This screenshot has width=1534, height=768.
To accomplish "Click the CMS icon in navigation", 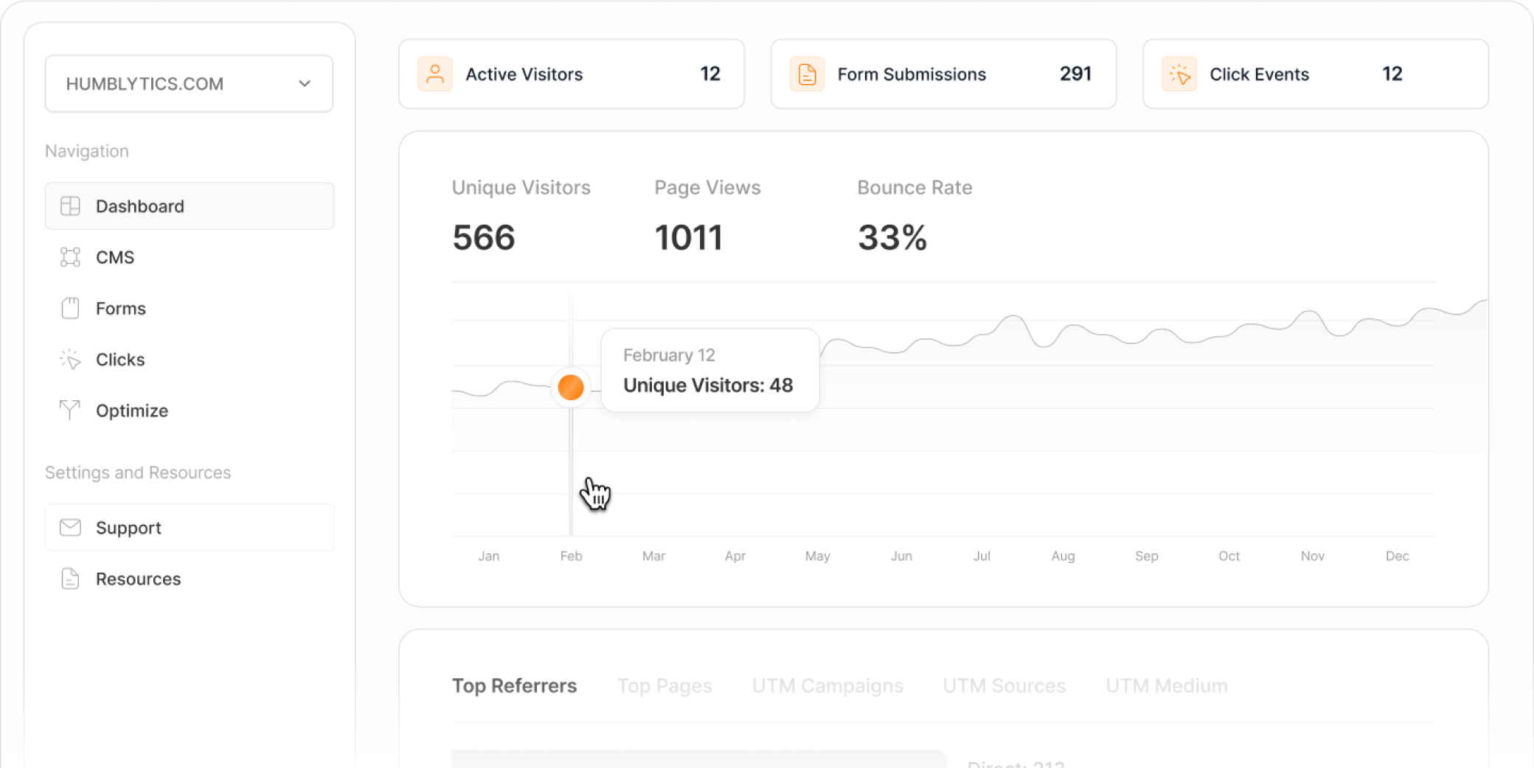I will coord(69,256).
